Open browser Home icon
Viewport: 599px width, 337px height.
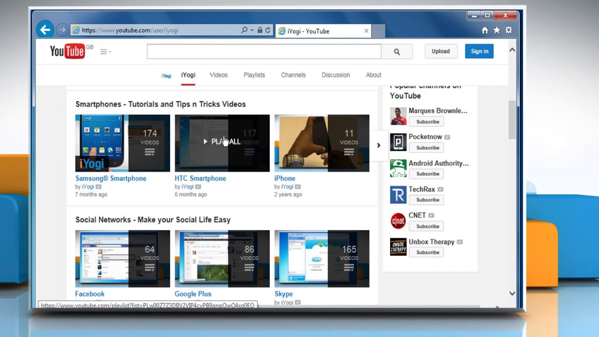[x=485, y=30]
